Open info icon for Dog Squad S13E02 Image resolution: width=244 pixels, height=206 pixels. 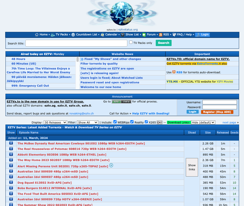click(11, 182)
